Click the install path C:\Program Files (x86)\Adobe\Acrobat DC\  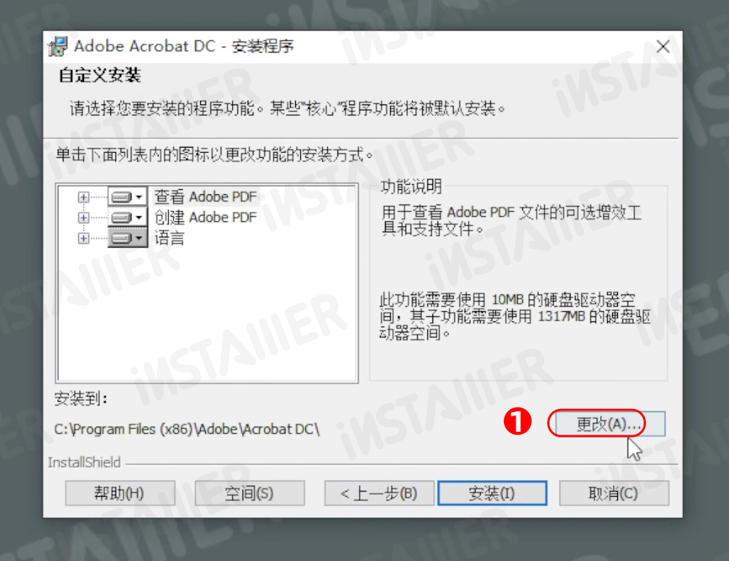pyautogui.click(x=187, y=429)
